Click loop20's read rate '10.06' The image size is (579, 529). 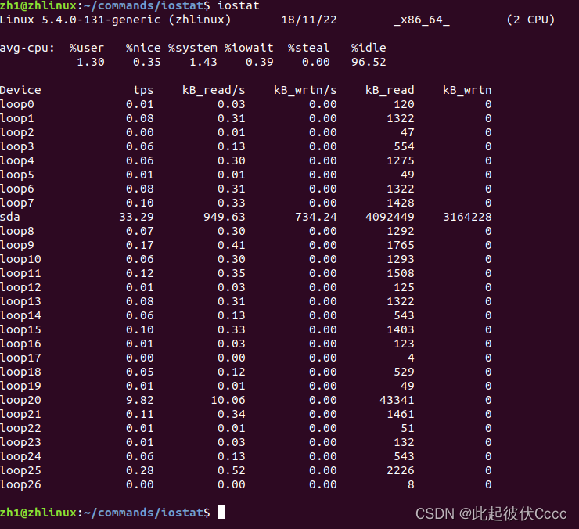228,400
